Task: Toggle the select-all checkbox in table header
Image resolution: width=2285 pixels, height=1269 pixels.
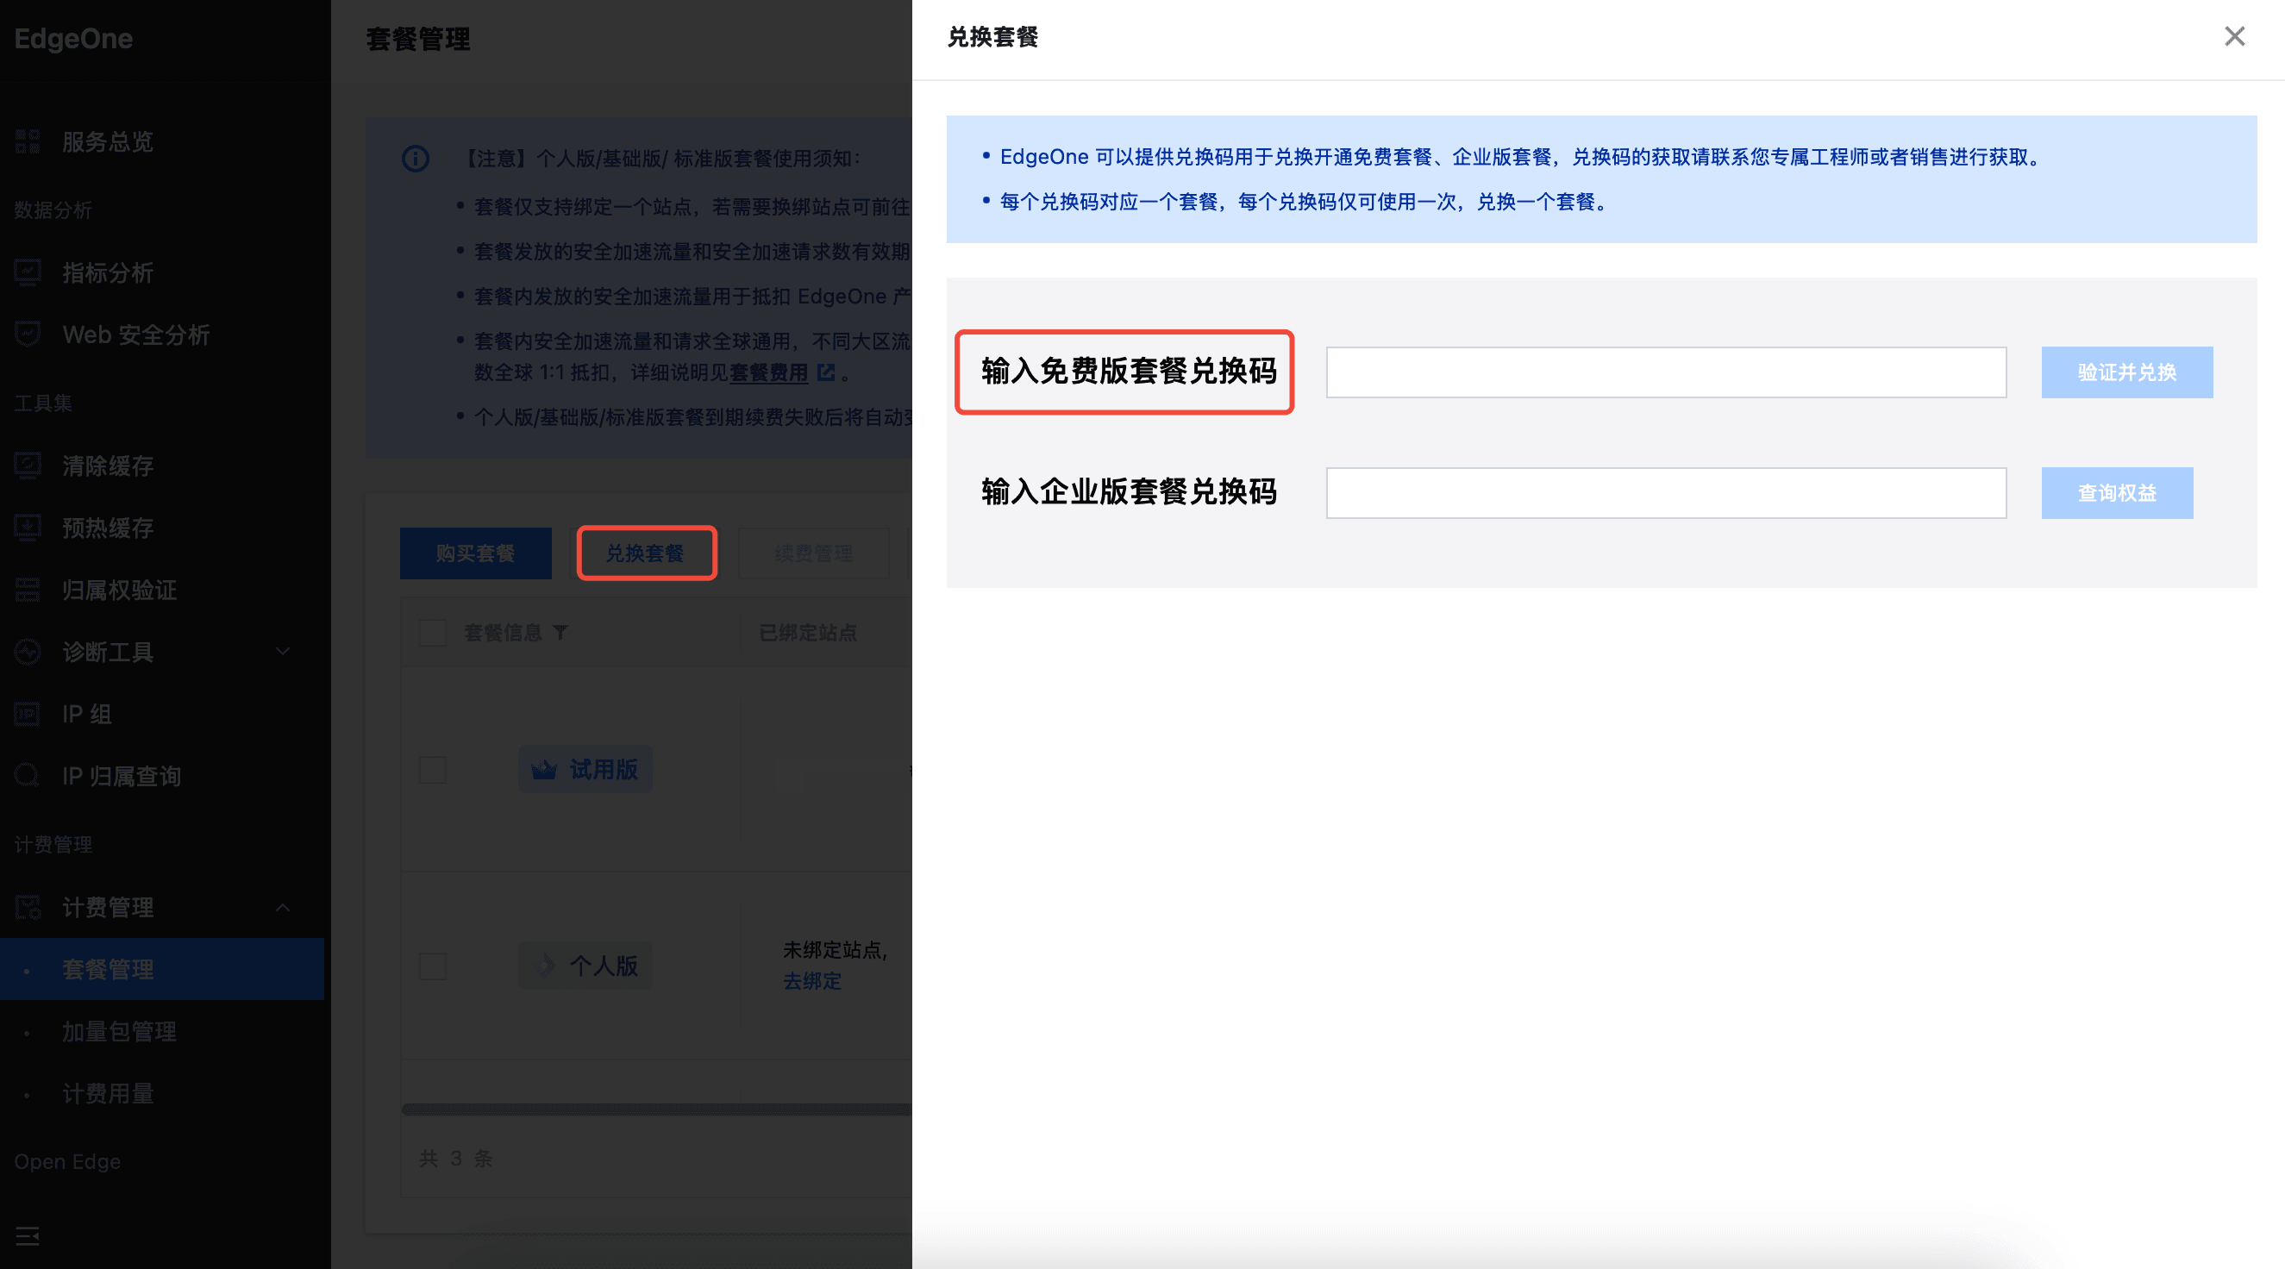Action: [433, 632]
